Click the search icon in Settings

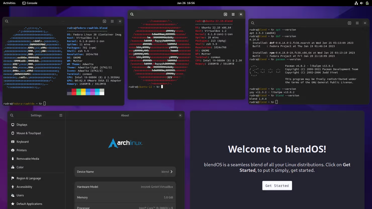(x=12, y=115)
